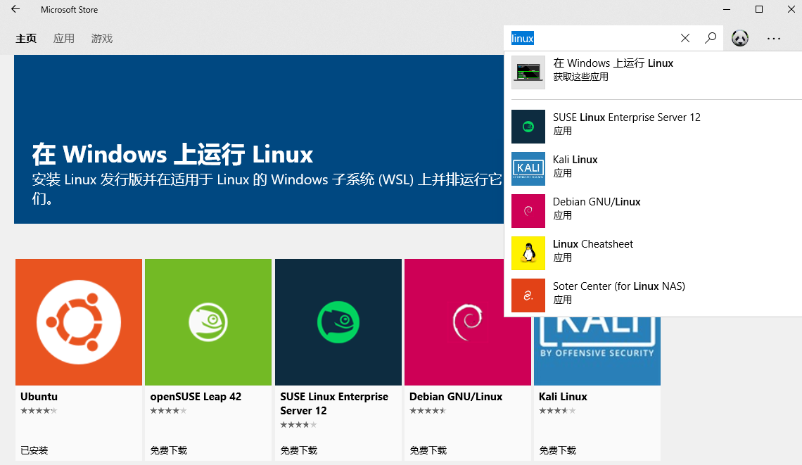Image resolution: width=802 pixels, height=465 pixels.
Task: Click the openSUSE Leap 42 star rating
Action: pos(168,410)
